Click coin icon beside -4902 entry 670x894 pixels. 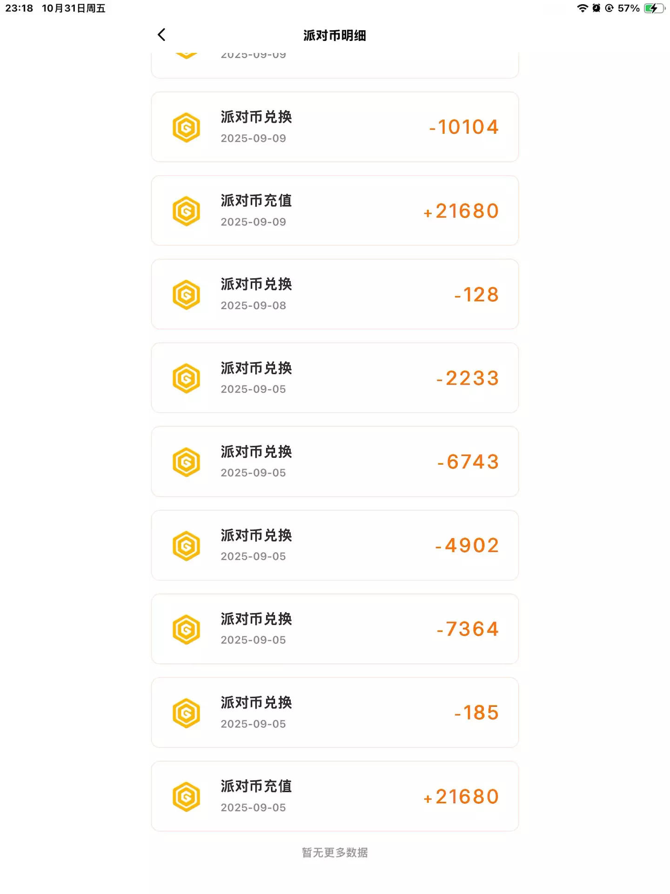[186, 545]
